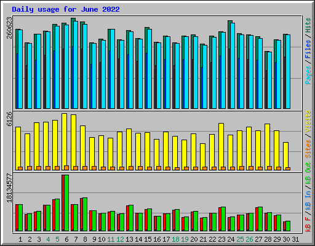Select day label 30 on the x-axis
This screenshot has width=315, height=246.
click(286, 239)
